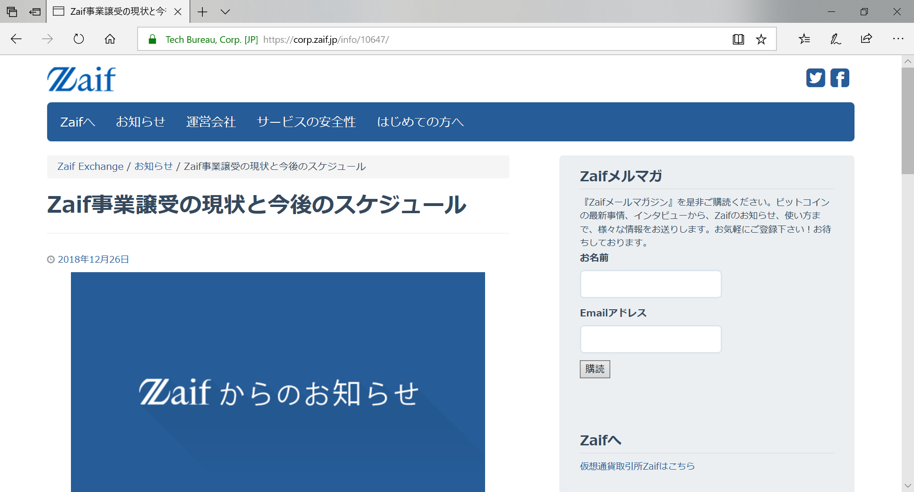Click the browser forward arrow

pyautogui.click(x=47, y=39)
